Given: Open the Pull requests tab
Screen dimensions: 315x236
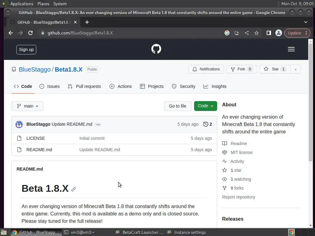Looking at the screenshot, I should 84,86.
